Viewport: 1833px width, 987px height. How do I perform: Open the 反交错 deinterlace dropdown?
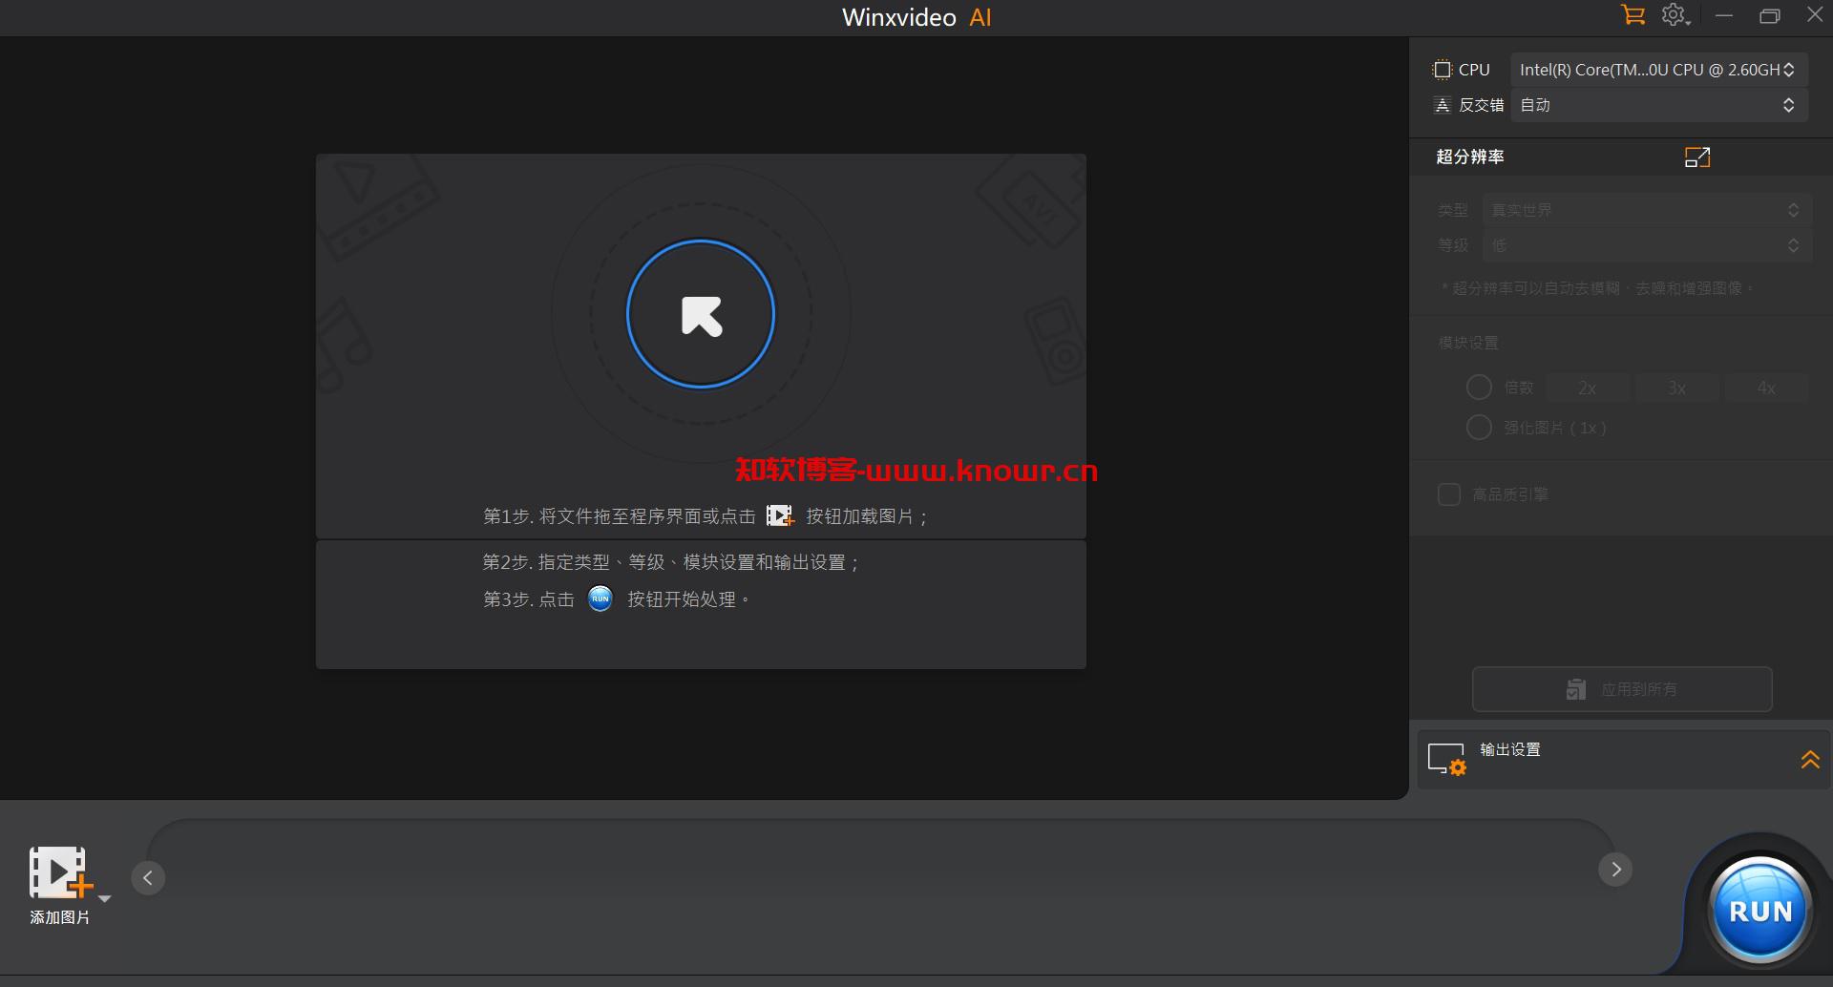[x=1658, y=105]
